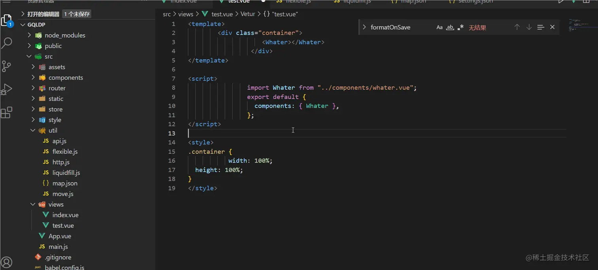
Task: Enable regular expression search
Action: pos(460,27)
